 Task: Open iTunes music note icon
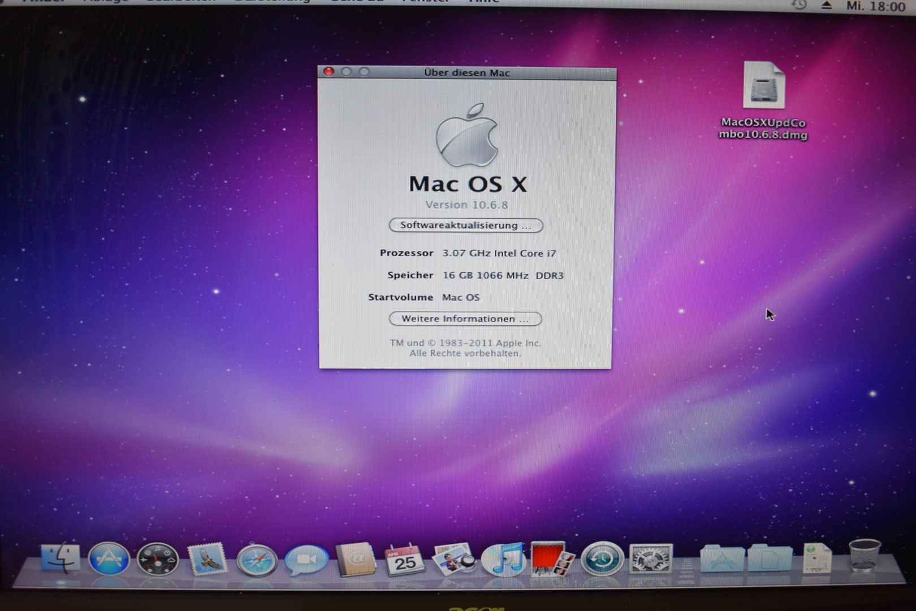(x=503, y=559)
